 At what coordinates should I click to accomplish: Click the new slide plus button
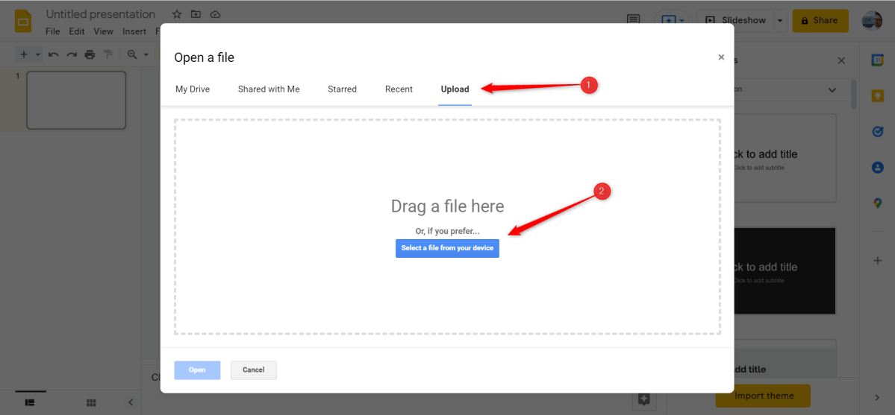tap(24, 54)
